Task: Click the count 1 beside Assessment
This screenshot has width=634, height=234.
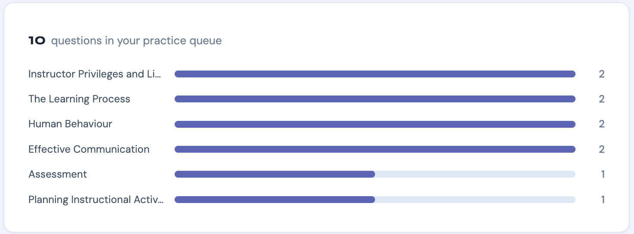Action: pyautogui.click(x=603, y=174)
